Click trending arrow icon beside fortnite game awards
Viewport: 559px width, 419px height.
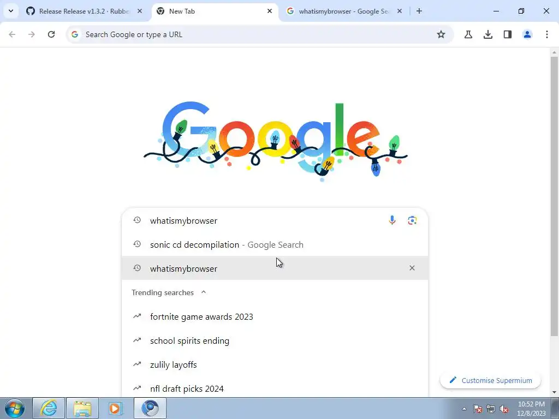point(137,316)
